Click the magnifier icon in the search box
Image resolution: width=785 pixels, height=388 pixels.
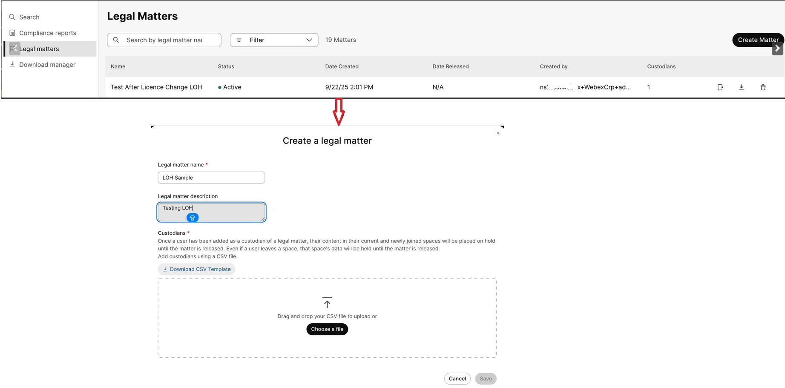click(x=116, y=40)
